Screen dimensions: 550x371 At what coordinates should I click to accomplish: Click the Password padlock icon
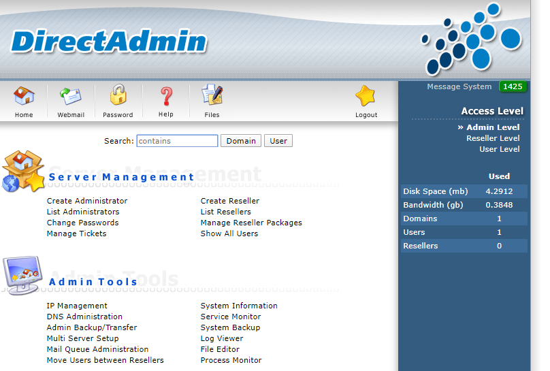[x=118, y=95]
